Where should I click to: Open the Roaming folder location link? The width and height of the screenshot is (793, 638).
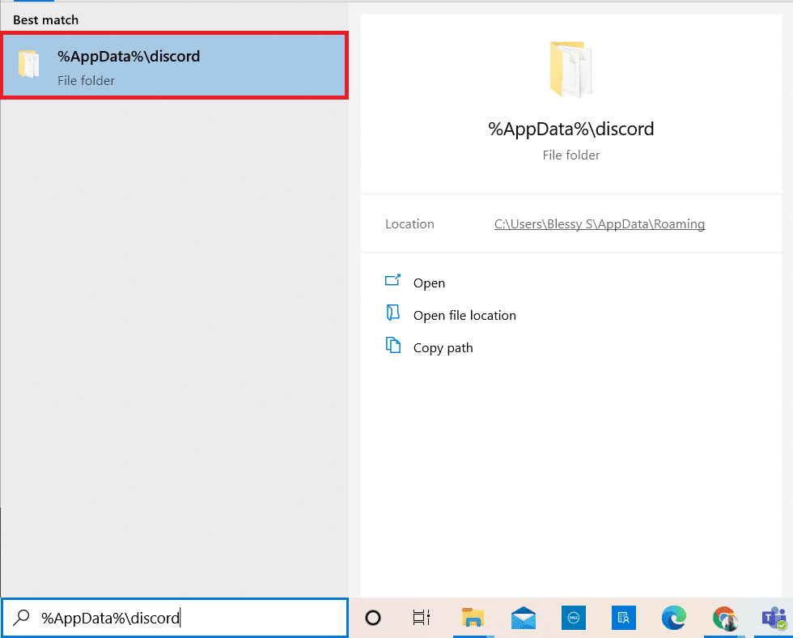[599, 223]
